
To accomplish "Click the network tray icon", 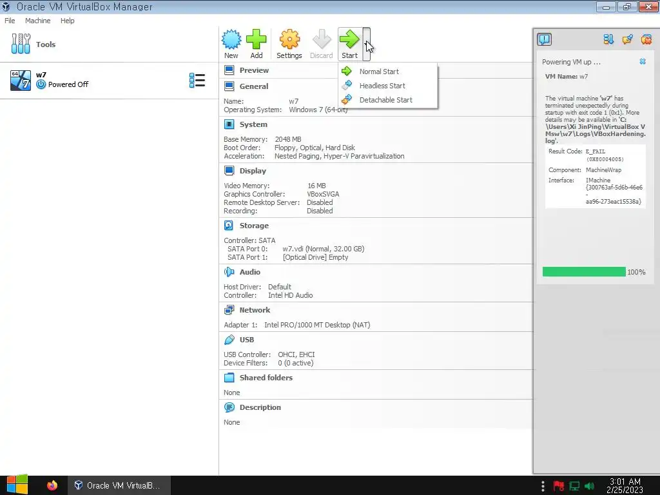I will 574,486.
